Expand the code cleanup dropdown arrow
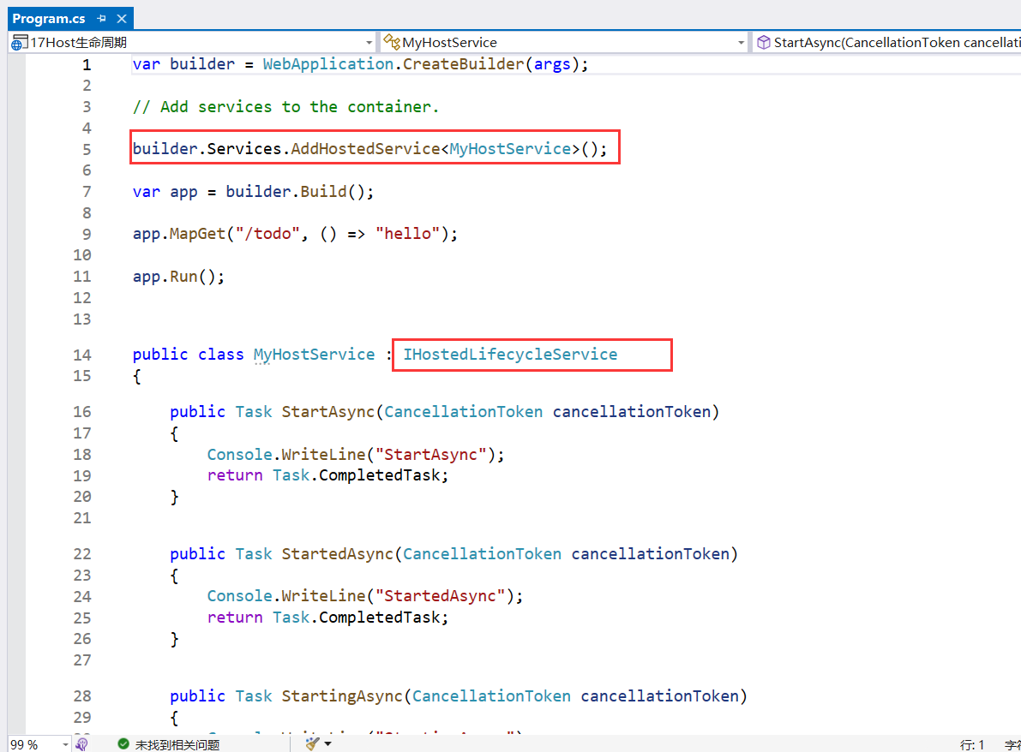Viewport: 1021px width, 752px height. coord(327,743)
